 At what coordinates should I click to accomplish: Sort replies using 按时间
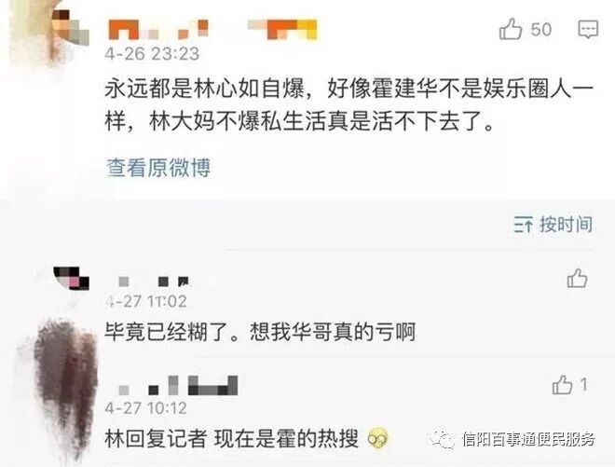566,224
